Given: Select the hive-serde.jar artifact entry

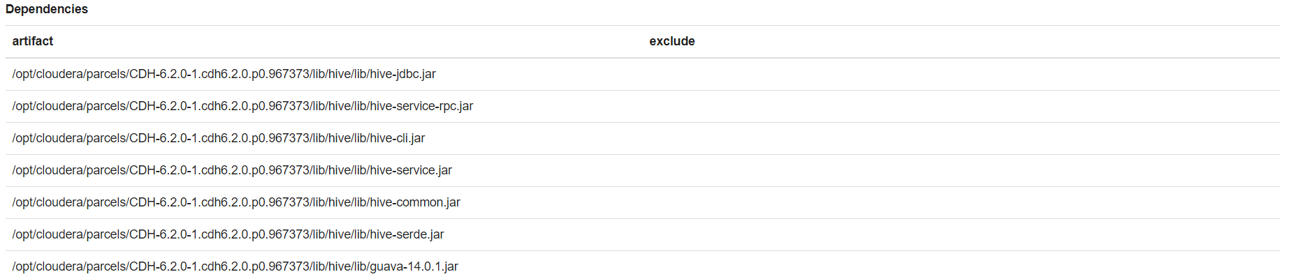Looking at the screenshot, I should pyautogui.click(x=228, y=234).
